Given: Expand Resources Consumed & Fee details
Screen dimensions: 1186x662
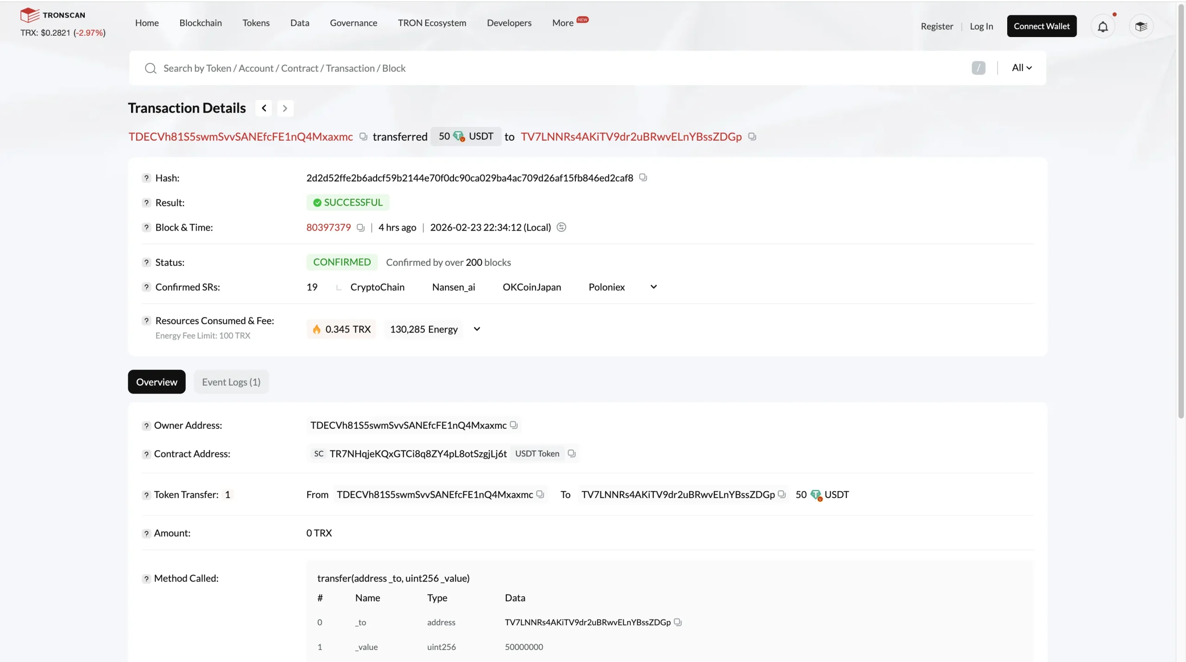Looking at the screenshot, I should (x=477, y=329).
